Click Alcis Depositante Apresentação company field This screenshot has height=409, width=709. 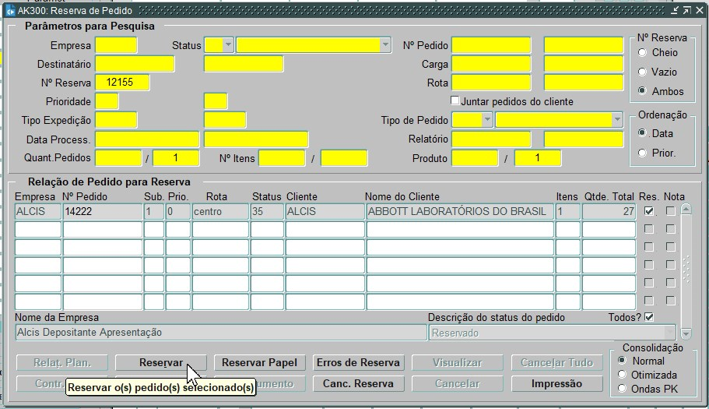[x=221, y=333]
